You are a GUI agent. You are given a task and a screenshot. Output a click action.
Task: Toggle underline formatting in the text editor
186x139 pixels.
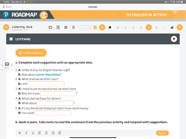pyautogui.click(x=33, y=133)
